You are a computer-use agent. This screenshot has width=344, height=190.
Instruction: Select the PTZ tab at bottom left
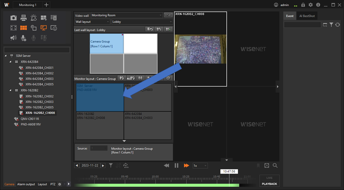coord(52,184)
